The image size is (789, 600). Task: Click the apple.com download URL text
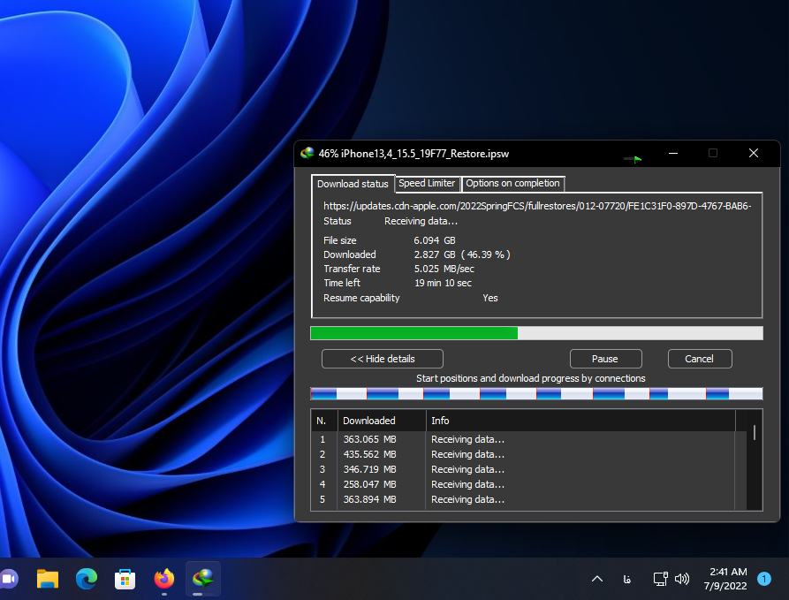coord(537,206)
